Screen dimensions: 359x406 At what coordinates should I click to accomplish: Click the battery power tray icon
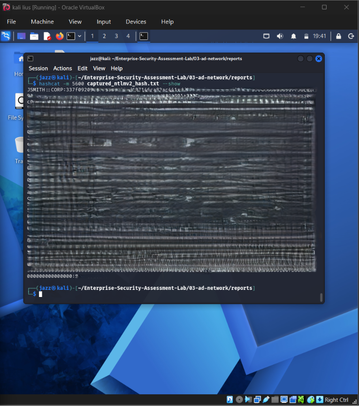pyautogui.click(x=306, y=36)
